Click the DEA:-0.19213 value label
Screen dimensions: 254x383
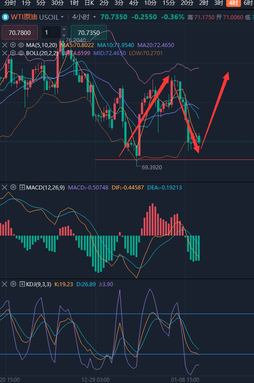pos(164,187)
